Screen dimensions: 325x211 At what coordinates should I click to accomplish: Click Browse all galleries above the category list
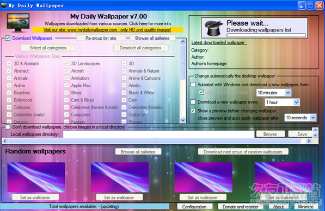pyautogui.click(x=152, y=38)
